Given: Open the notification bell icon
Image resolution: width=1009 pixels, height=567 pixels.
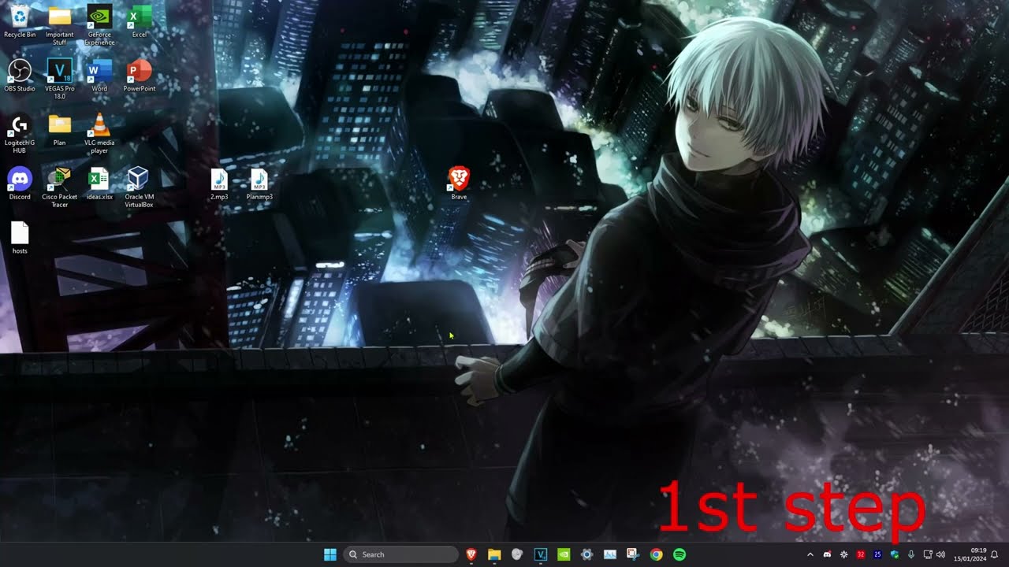Looking at the screenshot, I should 995,554.
